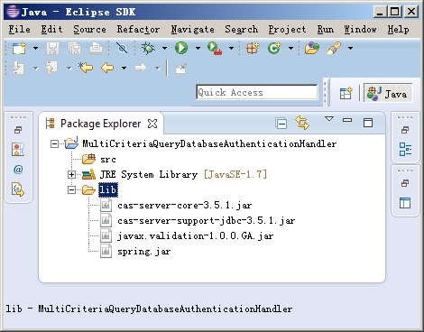Select cas-server-core-3.5.1.jar

185,206
